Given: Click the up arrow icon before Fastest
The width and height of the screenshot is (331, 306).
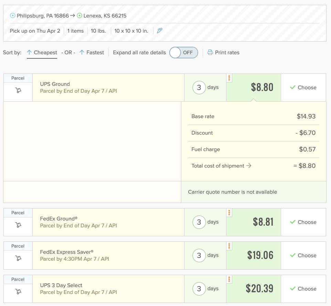Looking at the screenshot, I should point(82,52).
